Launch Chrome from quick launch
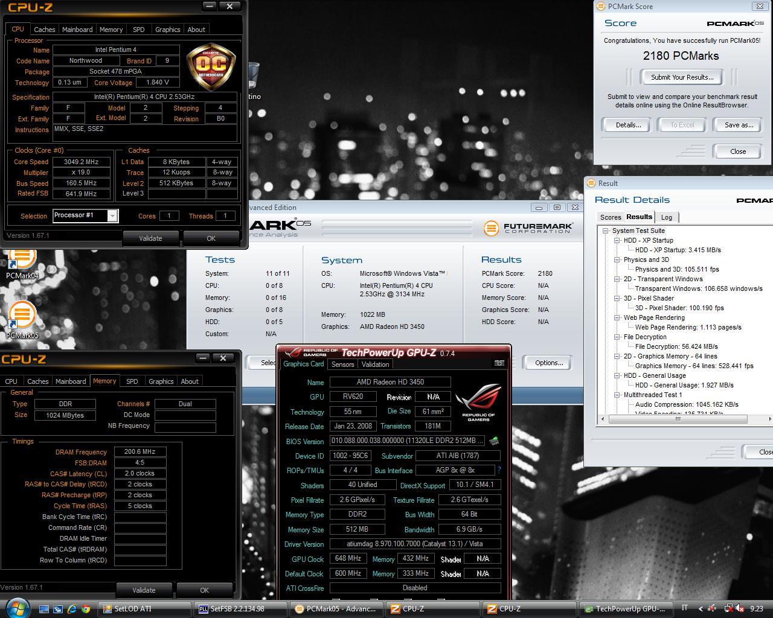Screen dimensions: 773x618 [86, 609]
